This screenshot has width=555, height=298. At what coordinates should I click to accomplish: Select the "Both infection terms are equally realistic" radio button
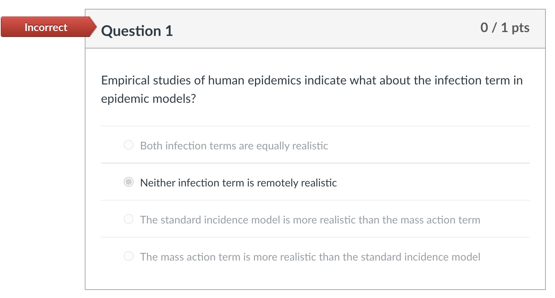(129, 145)
